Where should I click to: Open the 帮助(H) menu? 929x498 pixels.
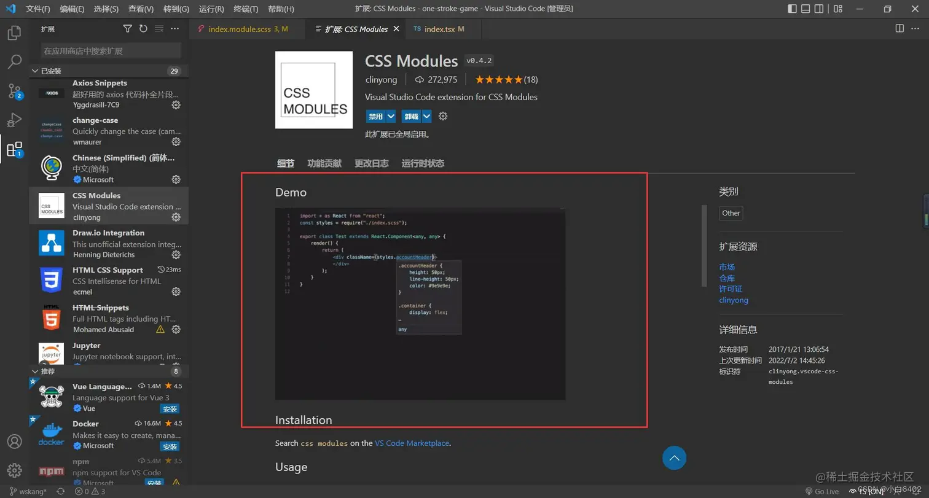click(x=281, y=9)
